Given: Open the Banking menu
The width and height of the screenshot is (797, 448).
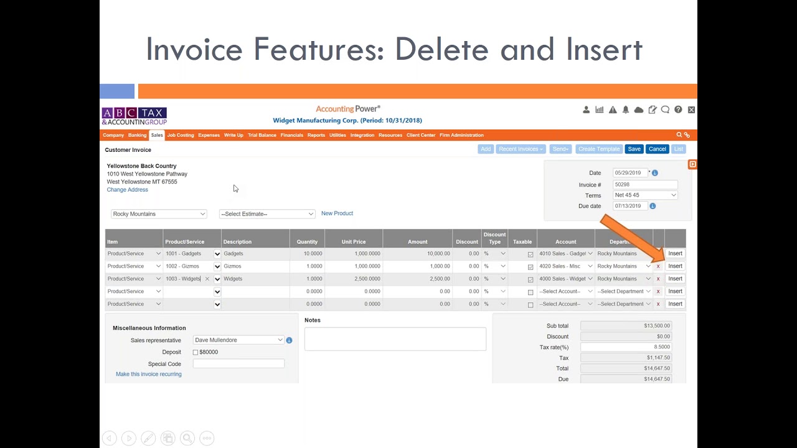Looking at the screenshot, I should (138, 135).
